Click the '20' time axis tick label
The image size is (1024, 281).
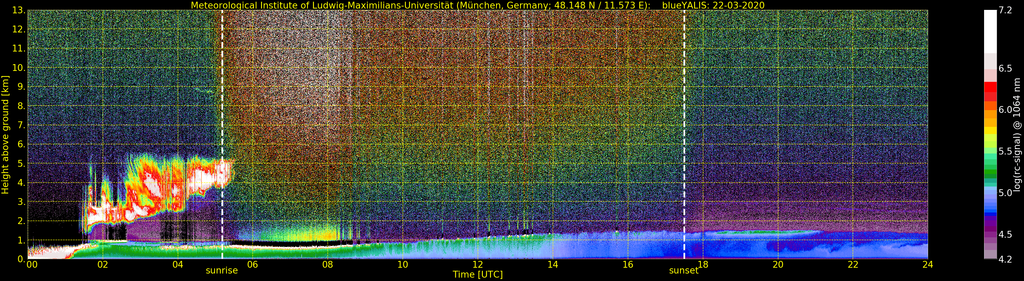coord(778,265)
